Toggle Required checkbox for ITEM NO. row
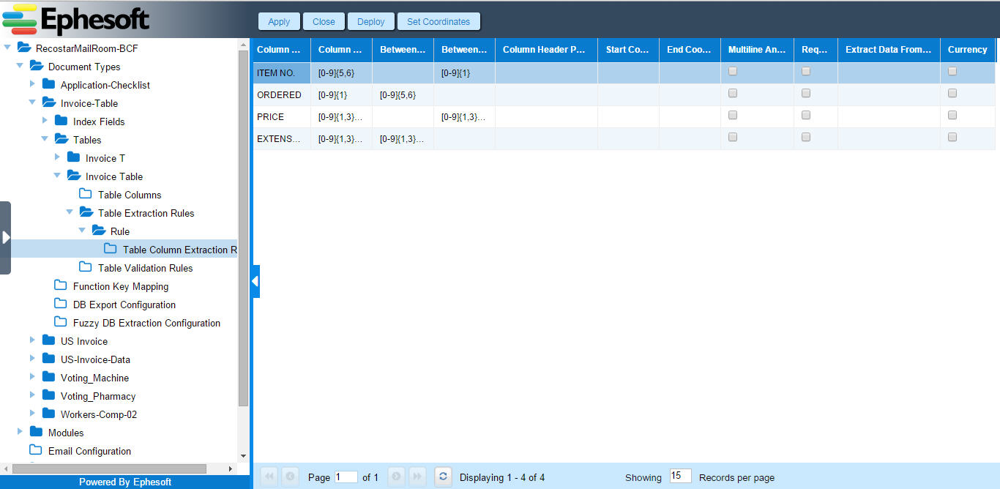The image size is (1000, 489). pos(806,71)
